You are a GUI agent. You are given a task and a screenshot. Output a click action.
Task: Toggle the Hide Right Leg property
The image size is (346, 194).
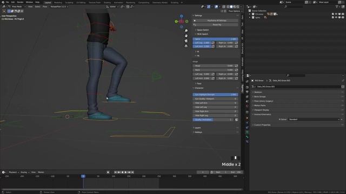215,115
